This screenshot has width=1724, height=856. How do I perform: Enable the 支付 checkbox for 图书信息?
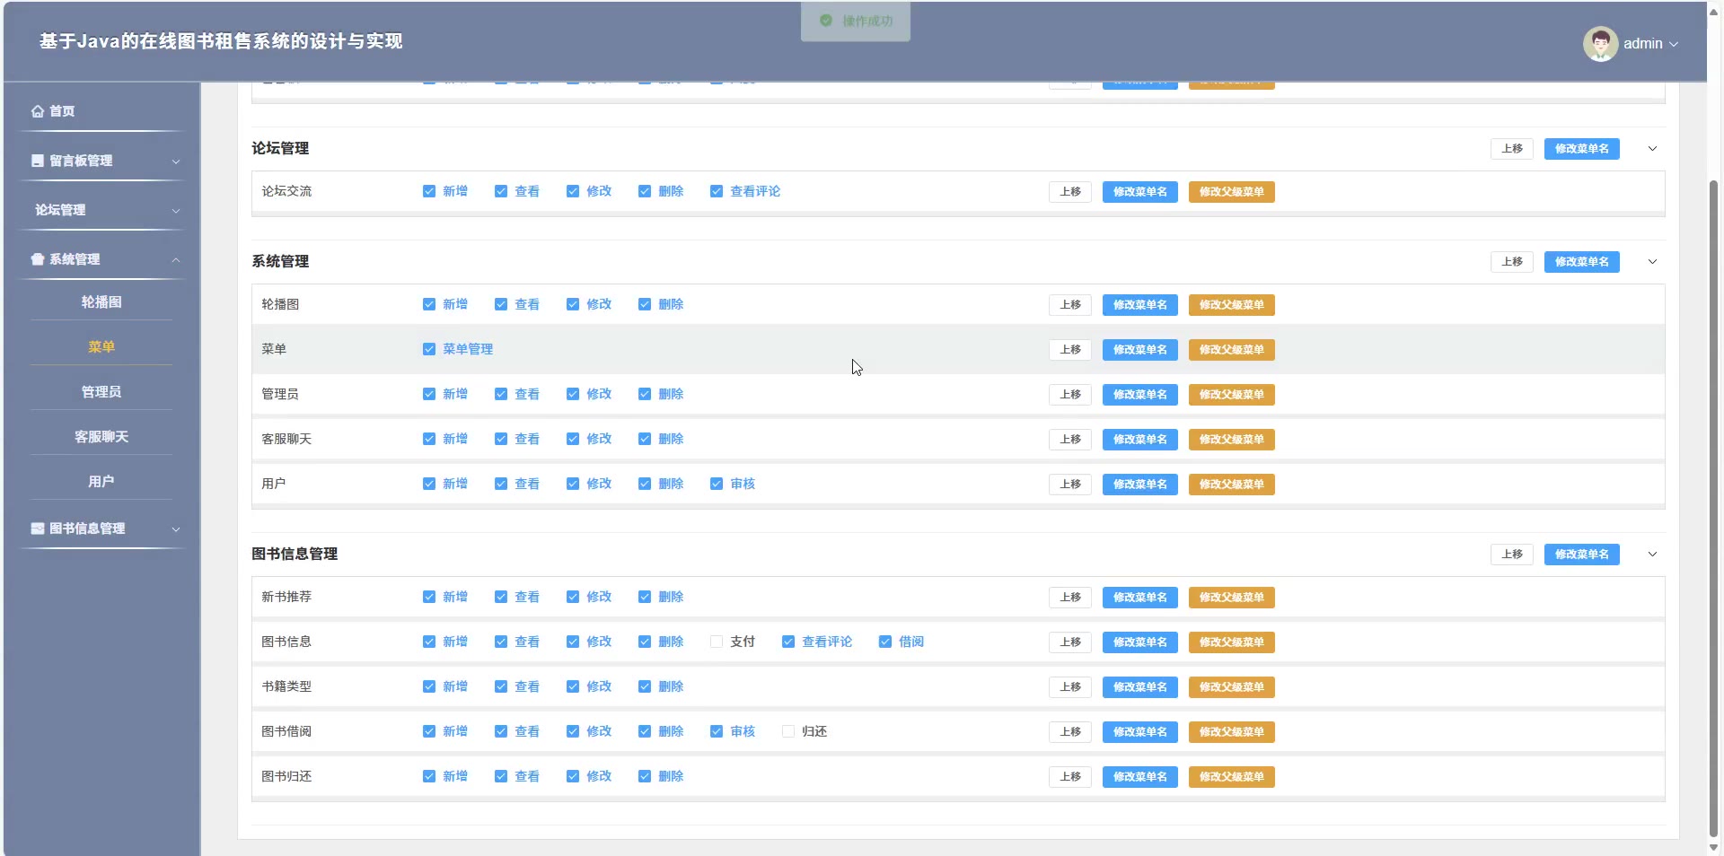(x=717, y=642)
